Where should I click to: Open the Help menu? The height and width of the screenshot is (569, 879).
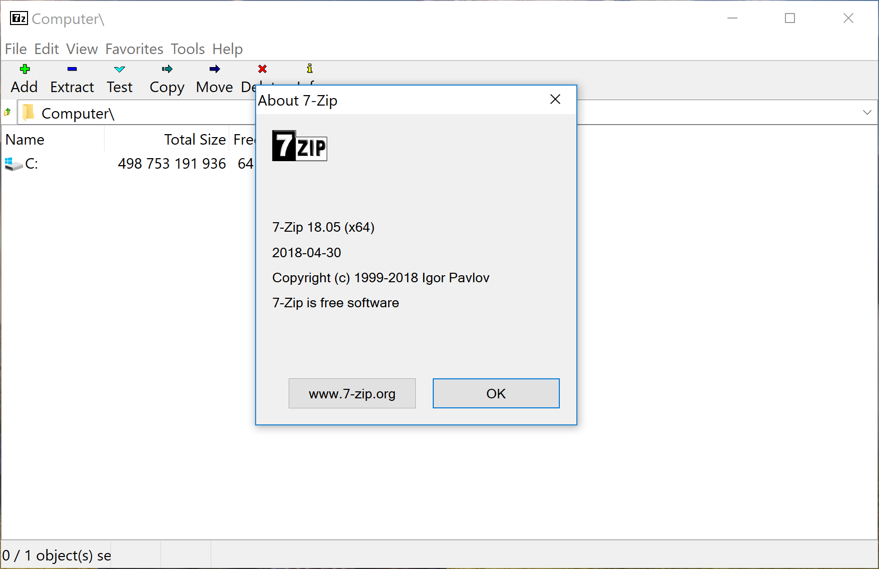(228, 49)
